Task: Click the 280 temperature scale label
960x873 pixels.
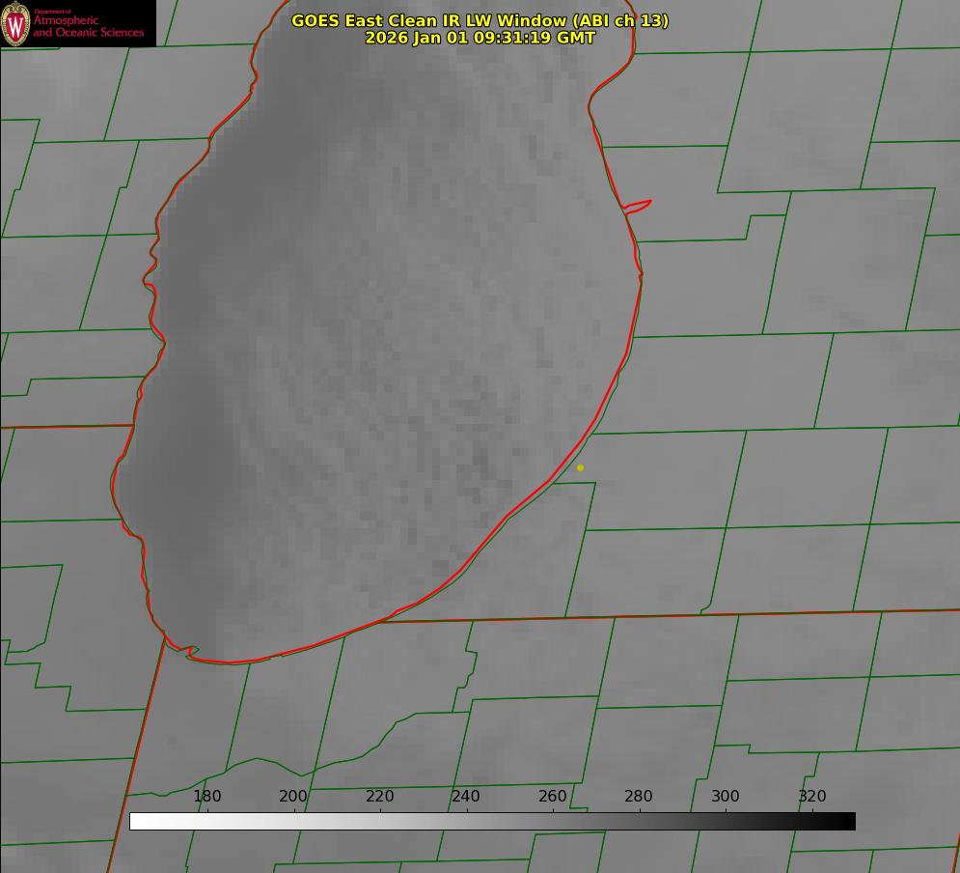Action: [x=639, y=797]
